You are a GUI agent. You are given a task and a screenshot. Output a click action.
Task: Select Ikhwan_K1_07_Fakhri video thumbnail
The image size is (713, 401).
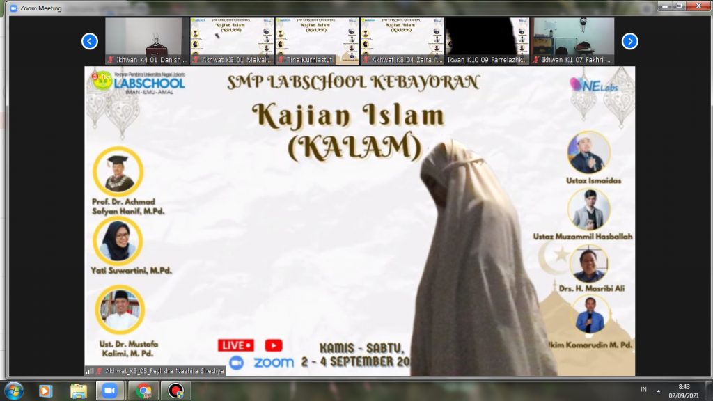573,40
